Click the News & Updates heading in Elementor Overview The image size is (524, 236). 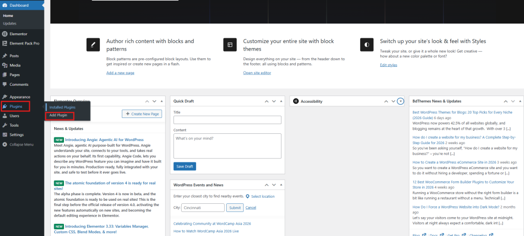pos(69,129)
